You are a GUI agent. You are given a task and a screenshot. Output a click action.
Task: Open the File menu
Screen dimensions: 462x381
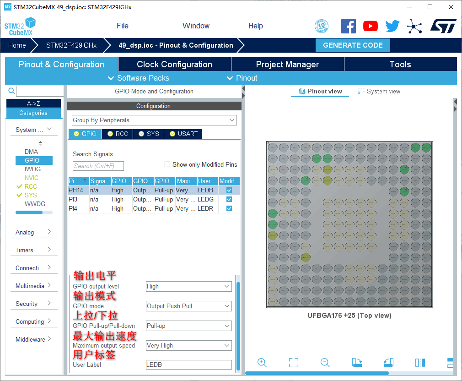[123, 26]
